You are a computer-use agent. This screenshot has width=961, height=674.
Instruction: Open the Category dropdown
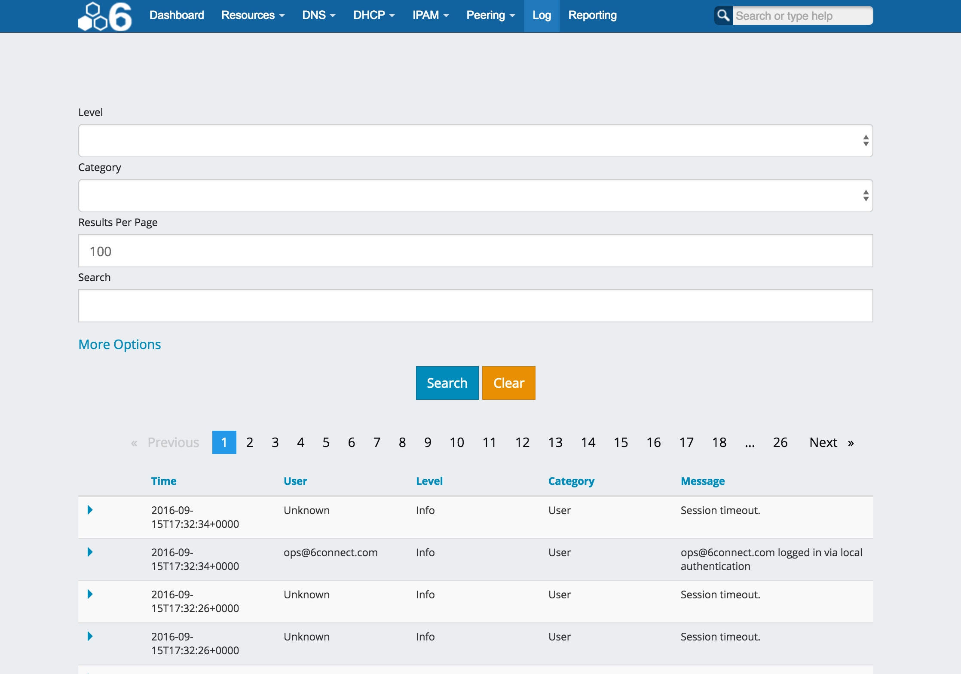pos(475,196)
